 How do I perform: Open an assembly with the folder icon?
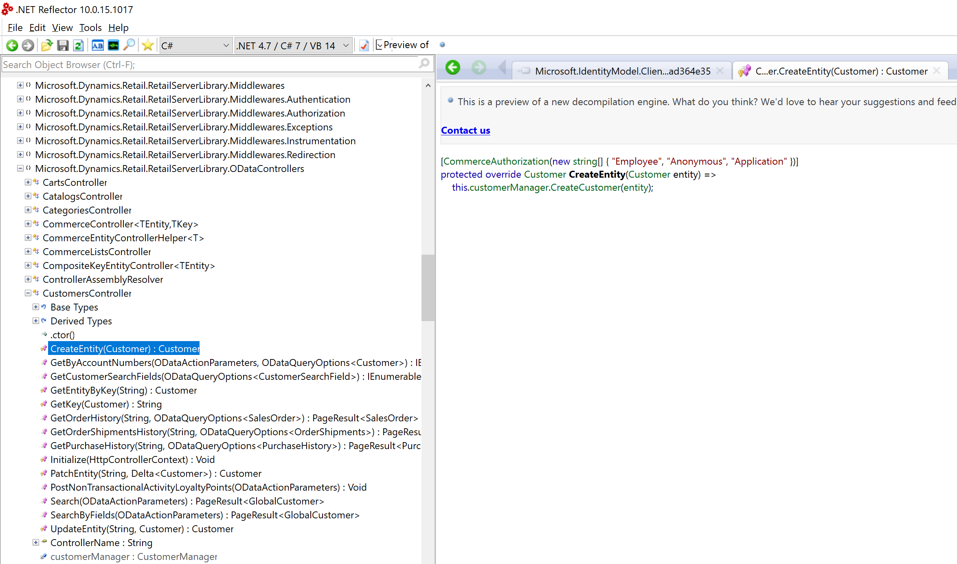tap(47, 45)
